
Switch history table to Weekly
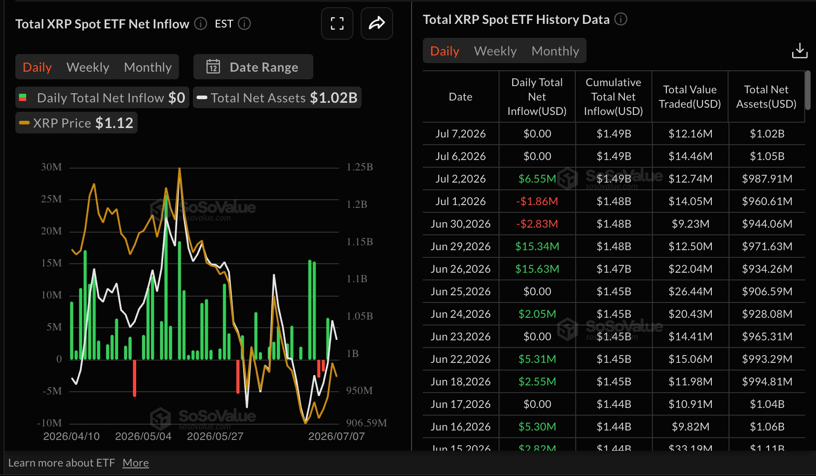coord(495,51)
